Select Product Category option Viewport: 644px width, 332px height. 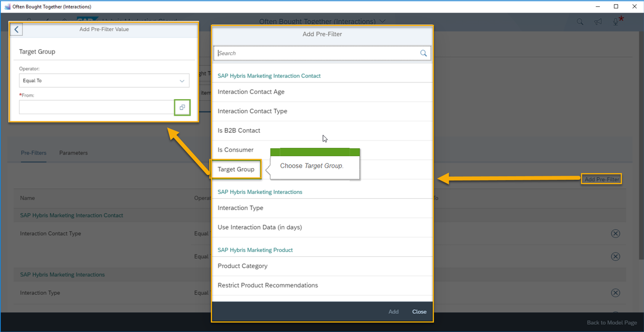[x=322, y=266]
